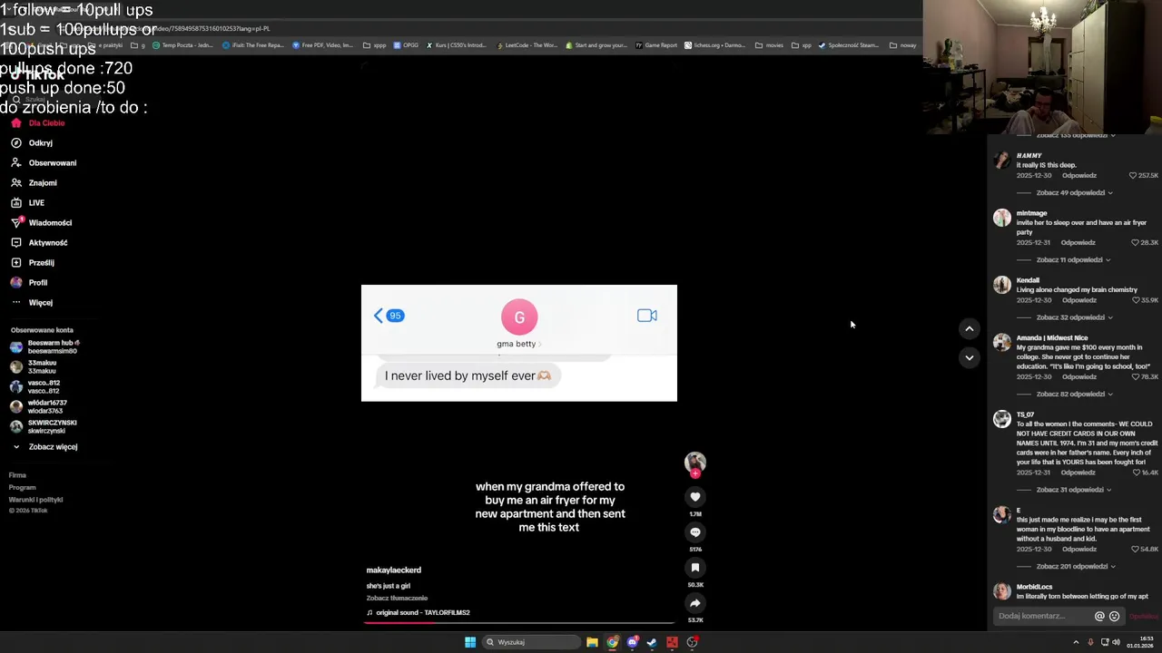
Task: Reply (Odpowiedz) to mintmage's comment
Action: pos(1078,243)
